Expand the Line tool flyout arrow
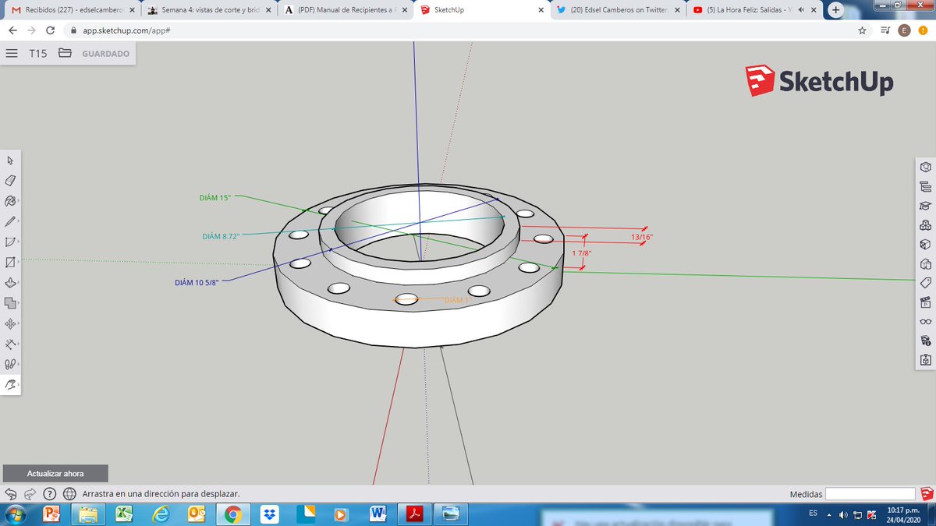The width and height of the screenshot is (936, 526). [x=19, y=221]
